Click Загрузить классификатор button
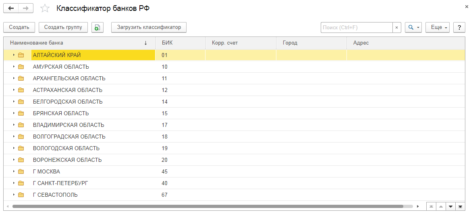Viewport: 471px width, 214px height. coord(149,27)
